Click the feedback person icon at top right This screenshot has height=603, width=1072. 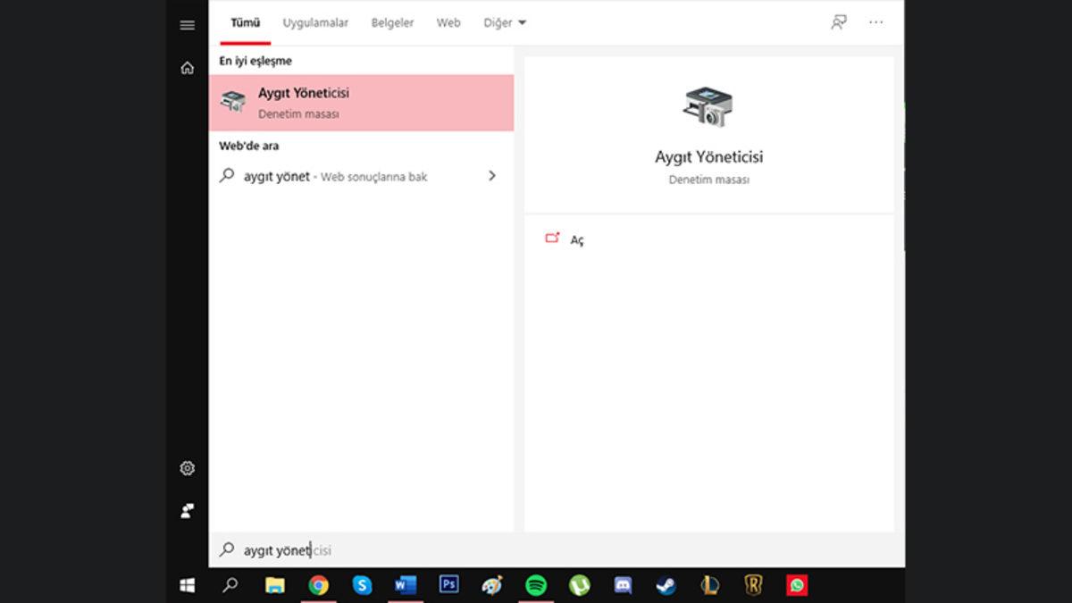pyautogui.click(x=838, y=22)
